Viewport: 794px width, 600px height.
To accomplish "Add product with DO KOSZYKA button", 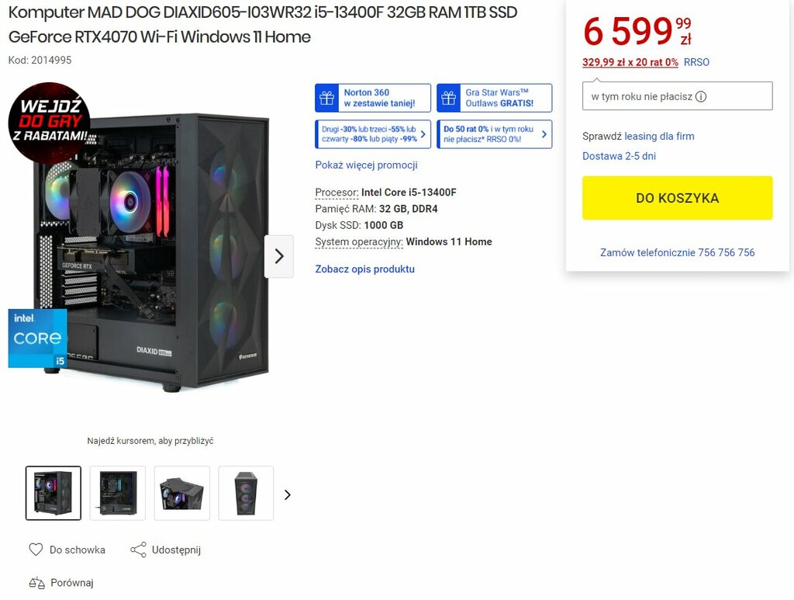I will pos(678,198).
